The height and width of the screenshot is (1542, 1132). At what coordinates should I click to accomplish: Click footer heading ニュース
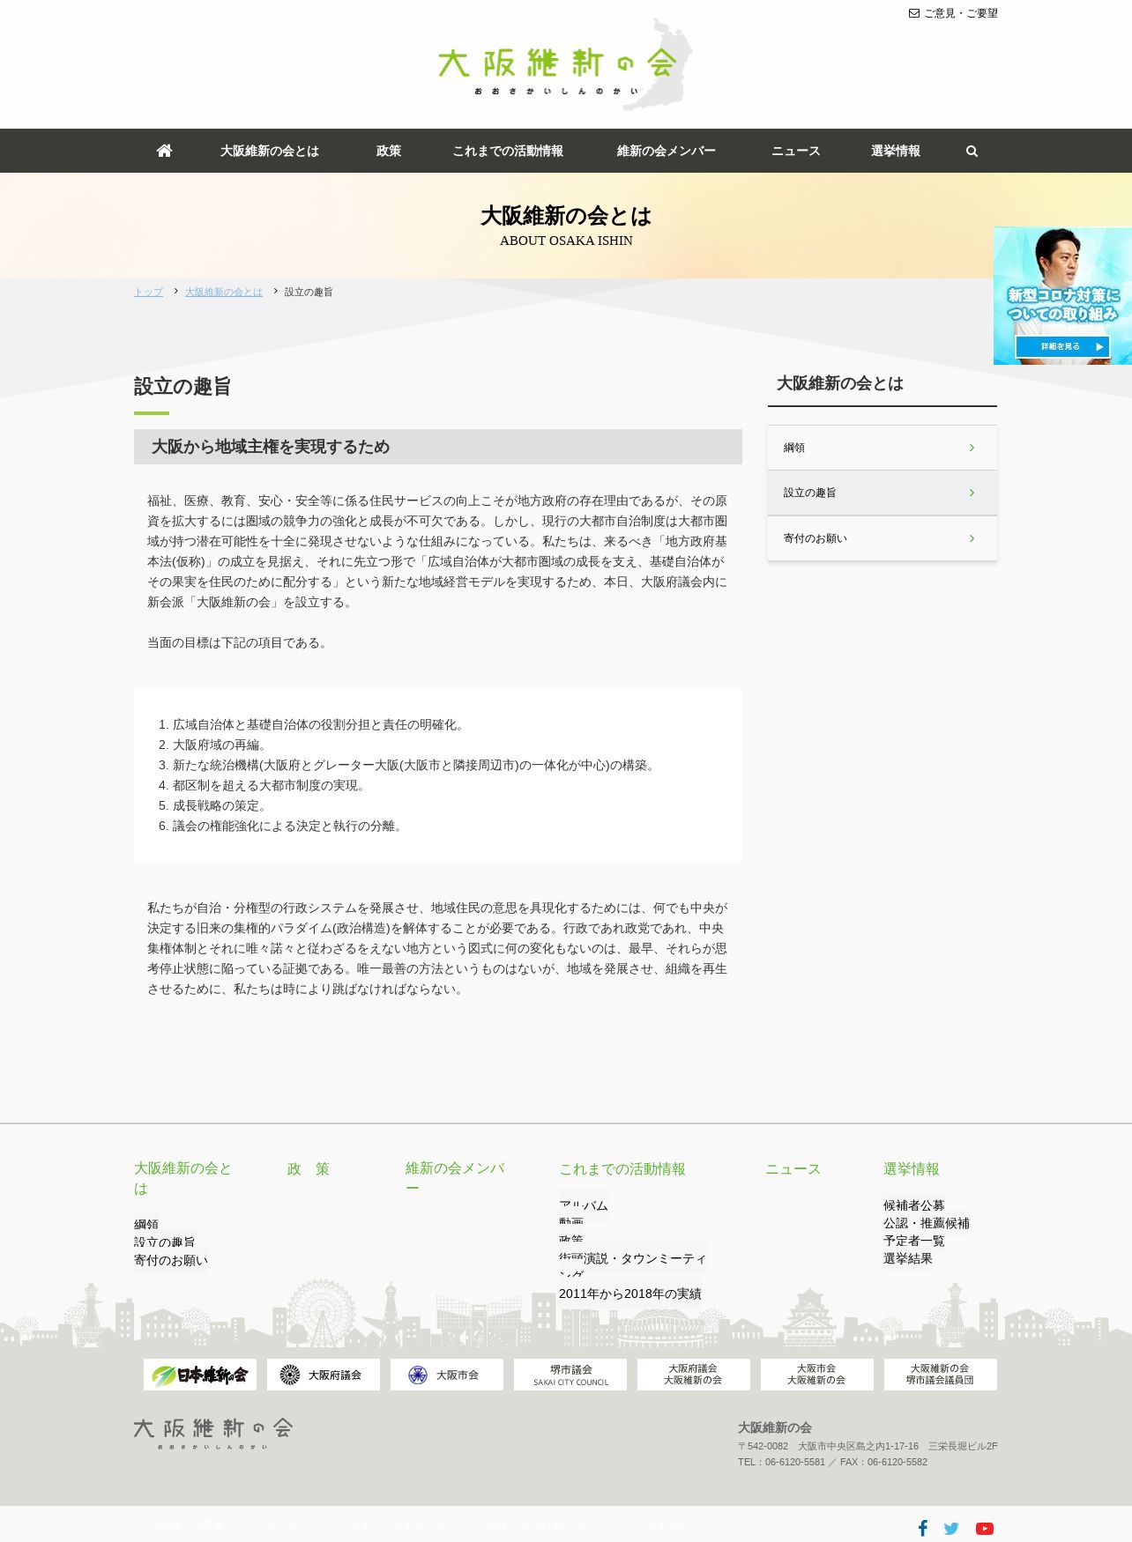[x=793, y=1169]
